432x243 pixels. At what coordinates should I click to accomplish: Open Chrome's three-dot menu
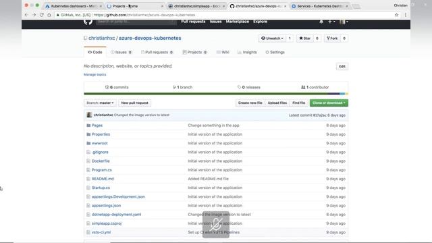(x=405, y=15)
